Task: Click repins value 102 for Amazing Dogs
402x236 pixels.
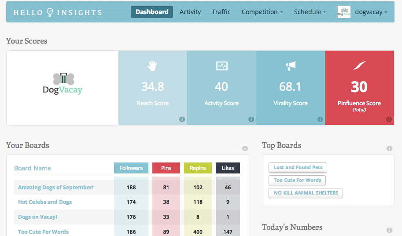Action: 198,187
